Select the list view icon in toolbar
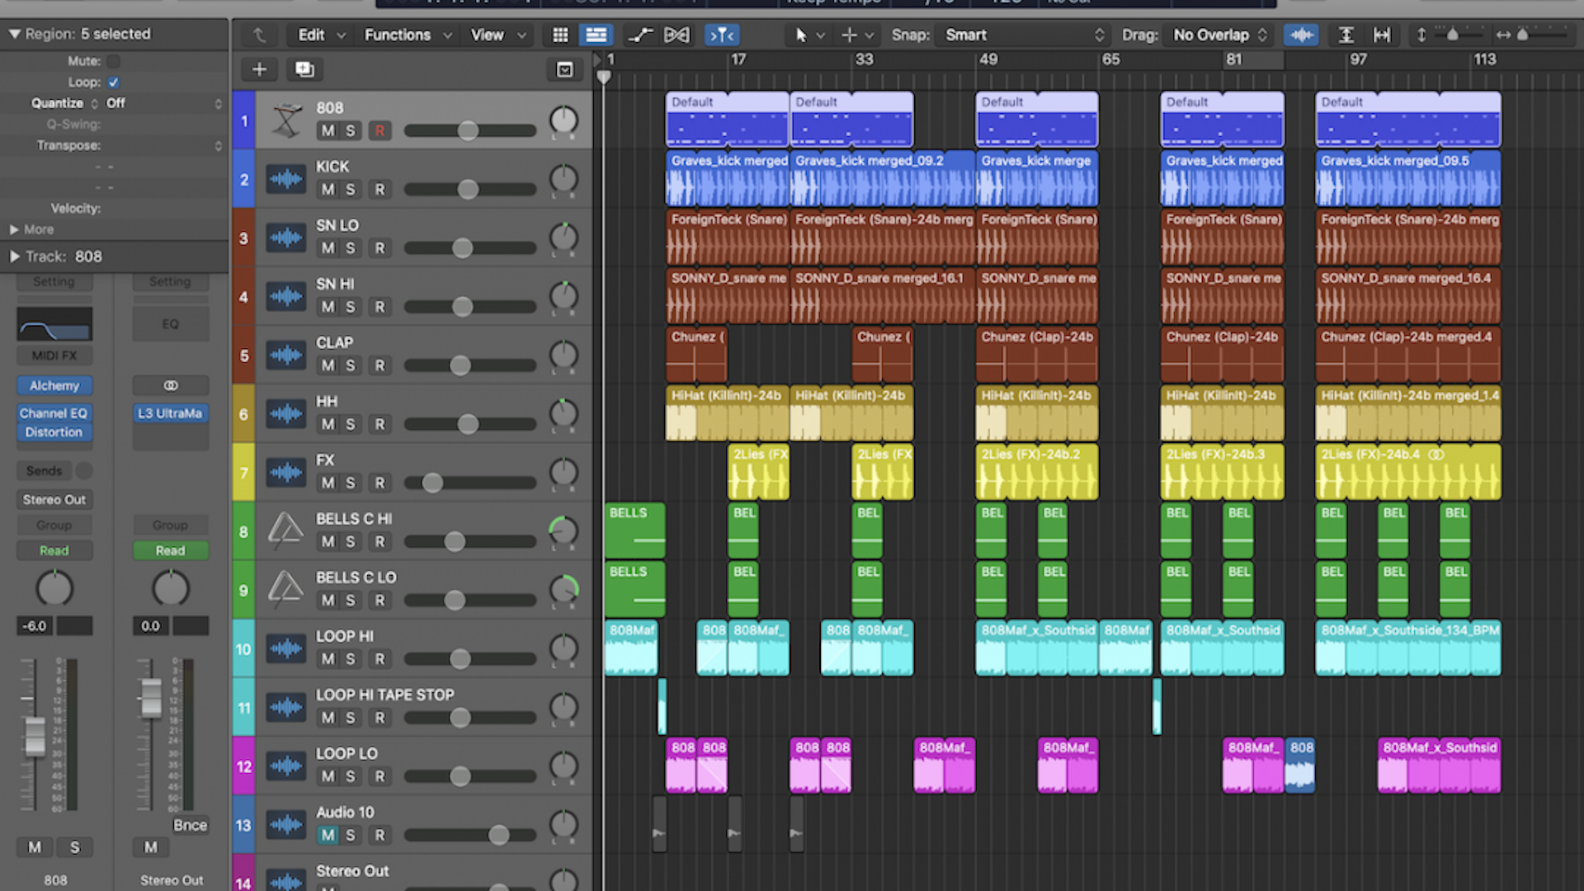 coord(596,35)
